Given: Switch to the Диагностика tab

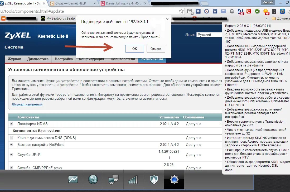Looking at the screenshot, I should [38, 59].
